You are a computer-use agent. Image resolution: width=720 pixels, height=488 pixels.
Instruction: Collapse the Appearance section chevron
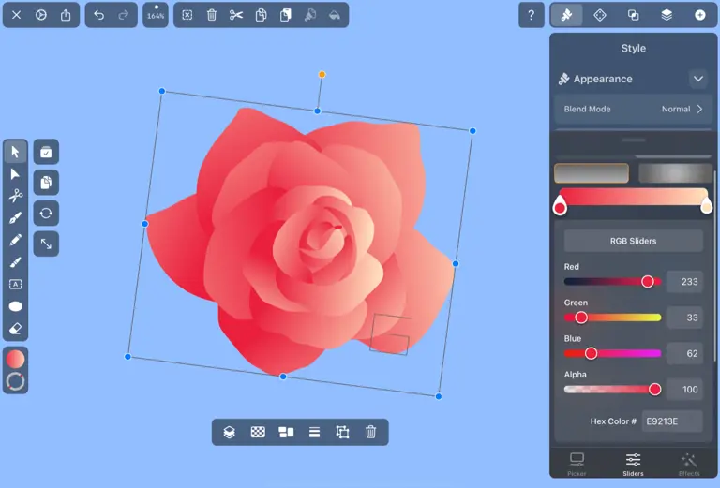pyautogui.click(x=698, y=79)
